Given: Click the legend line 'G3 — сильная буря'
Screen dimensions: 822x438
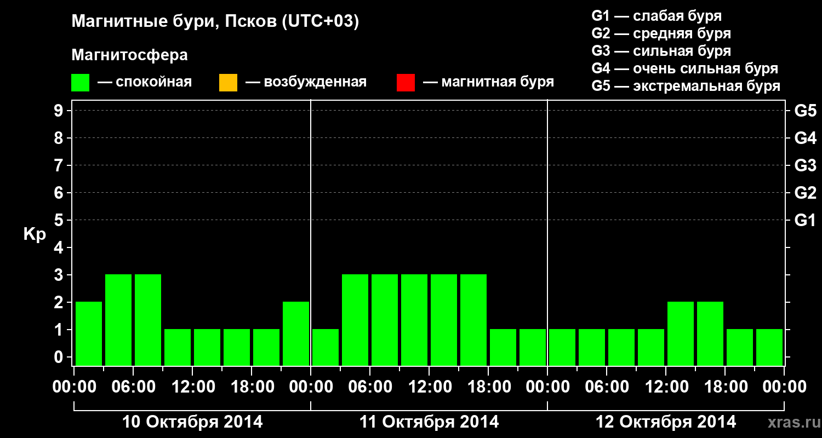Looking at the screenshot, I should (661, 51).
